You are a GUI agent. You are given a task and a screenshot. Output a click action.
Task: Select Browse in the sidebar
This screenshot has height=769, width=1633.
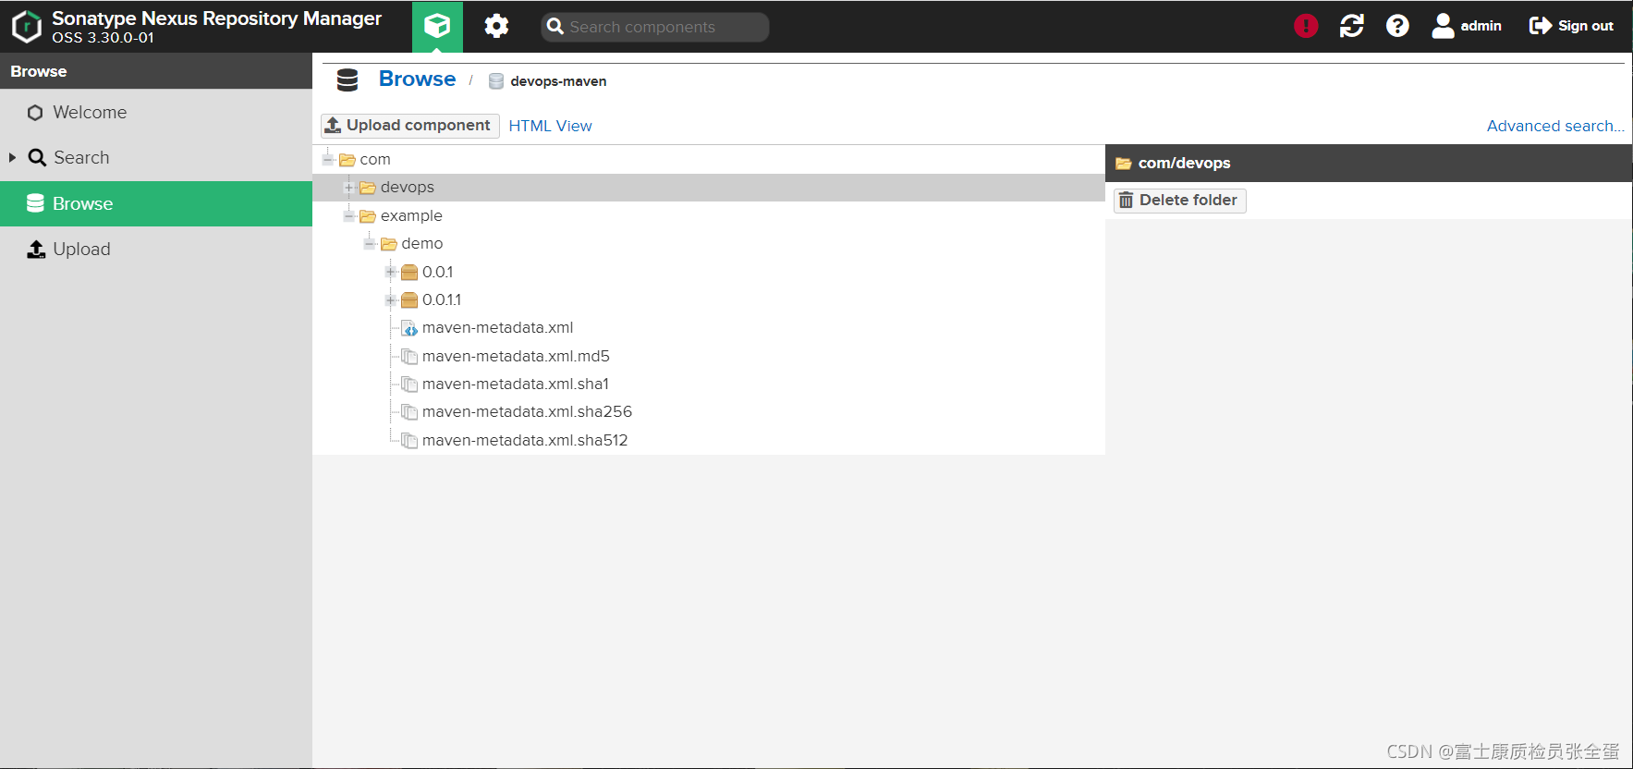[156, 203]
